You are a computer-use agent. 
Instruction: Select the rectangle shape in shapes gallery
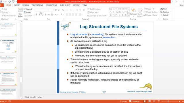click(120, 9)
